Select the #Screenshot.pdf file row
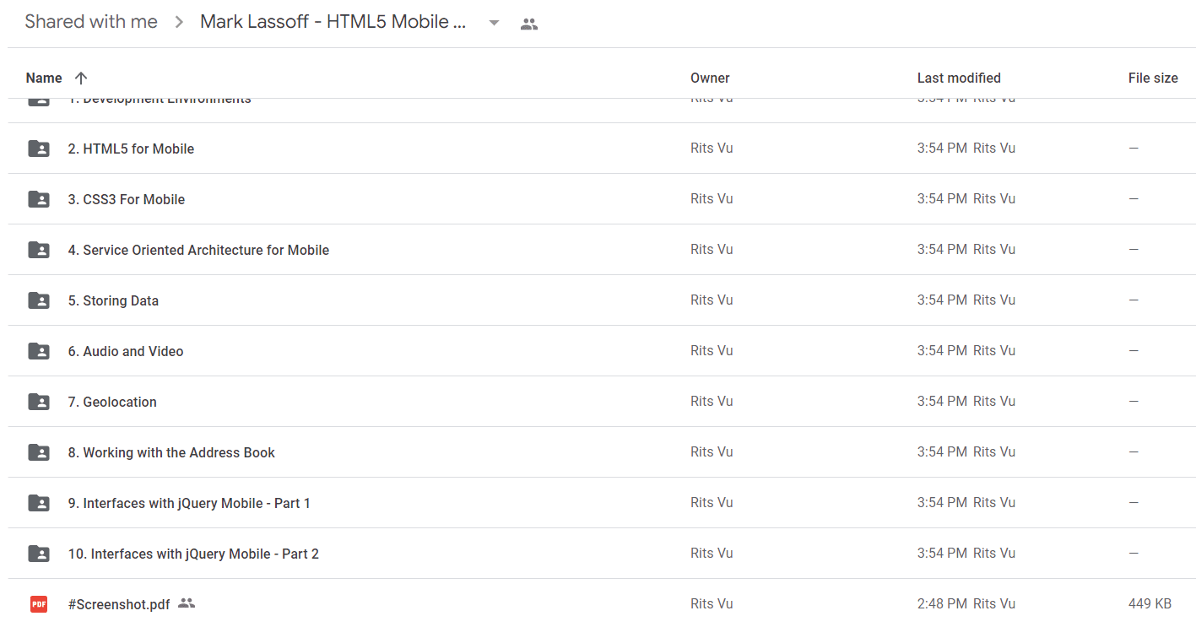 click(602, 603)
